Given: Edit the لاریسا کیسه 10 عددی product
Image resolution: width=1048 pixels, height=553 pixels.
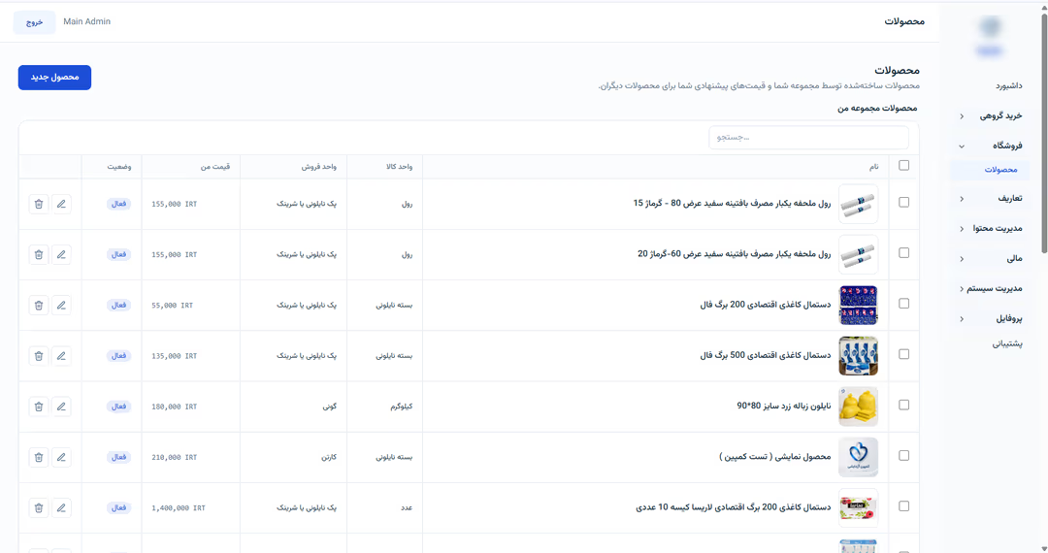Looking at the screenshot, I should [x=61, y=507].
